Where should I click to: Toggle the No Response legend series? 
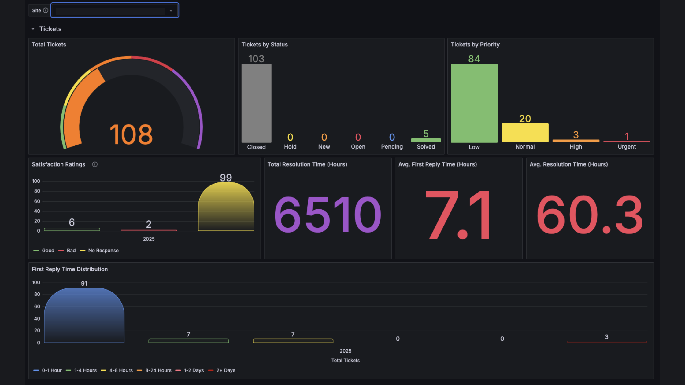coord(103,251)
